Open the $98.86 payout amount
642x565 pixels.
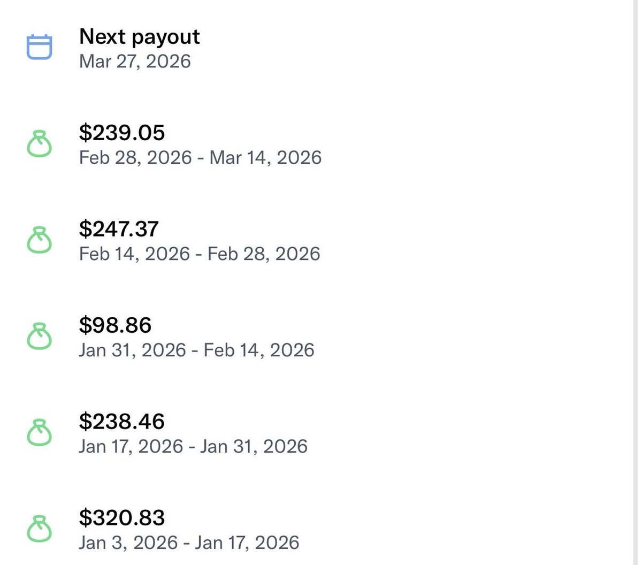115,325
